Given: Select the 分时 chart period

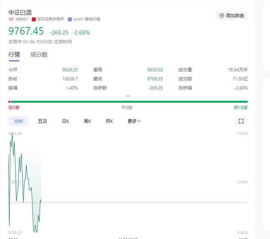Looking at the screenshot, I should tap(18, 121).
